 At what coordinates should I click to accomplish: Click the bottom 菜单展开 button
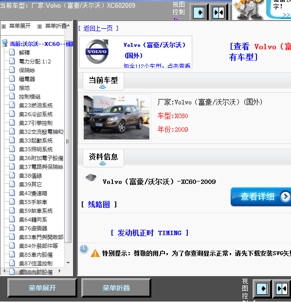[42, 288]
